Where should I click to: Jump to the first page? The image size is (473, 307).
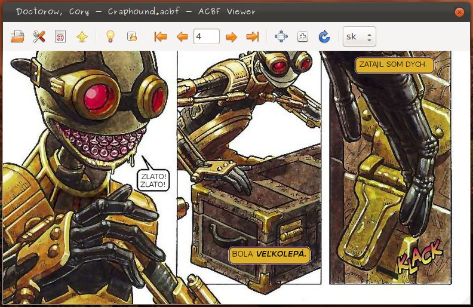(161, 36)
